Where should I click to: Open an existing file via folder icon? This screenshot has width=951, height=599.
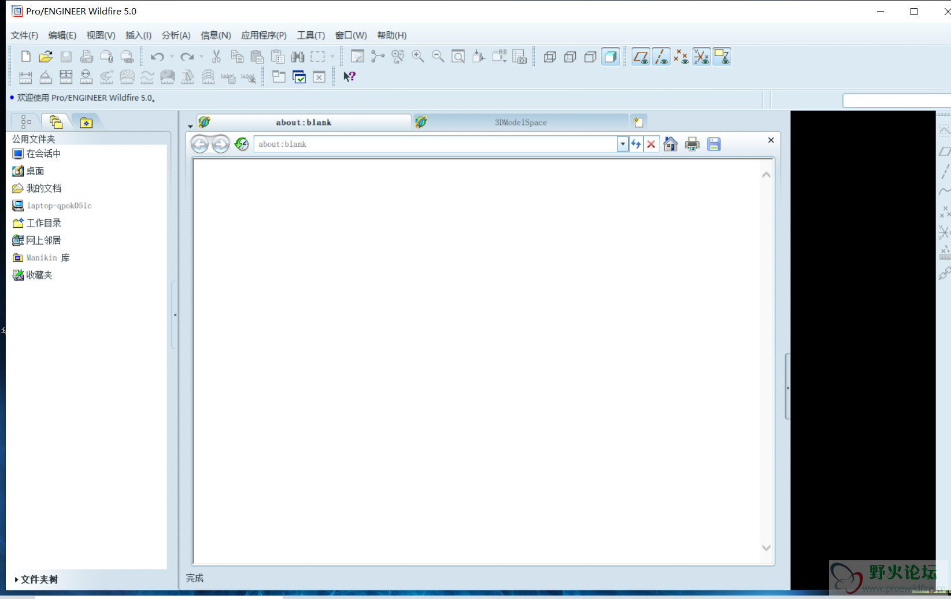click(x=46, y=57)
